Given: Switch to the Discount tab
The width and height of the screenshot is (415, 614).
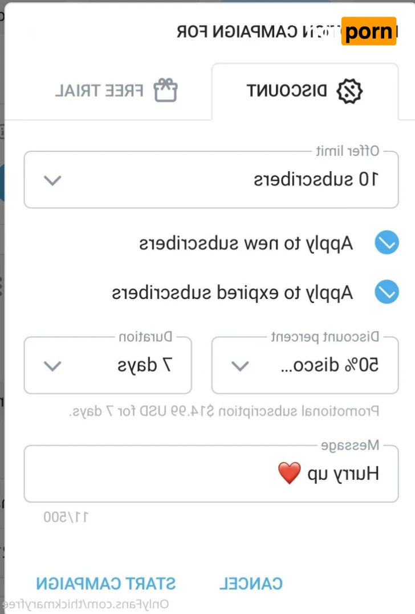Looking at the screenshot, I should [304, 91].
